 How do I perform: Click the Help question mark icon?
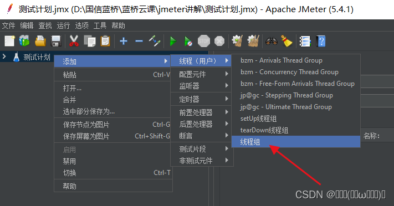click(321, 41)
